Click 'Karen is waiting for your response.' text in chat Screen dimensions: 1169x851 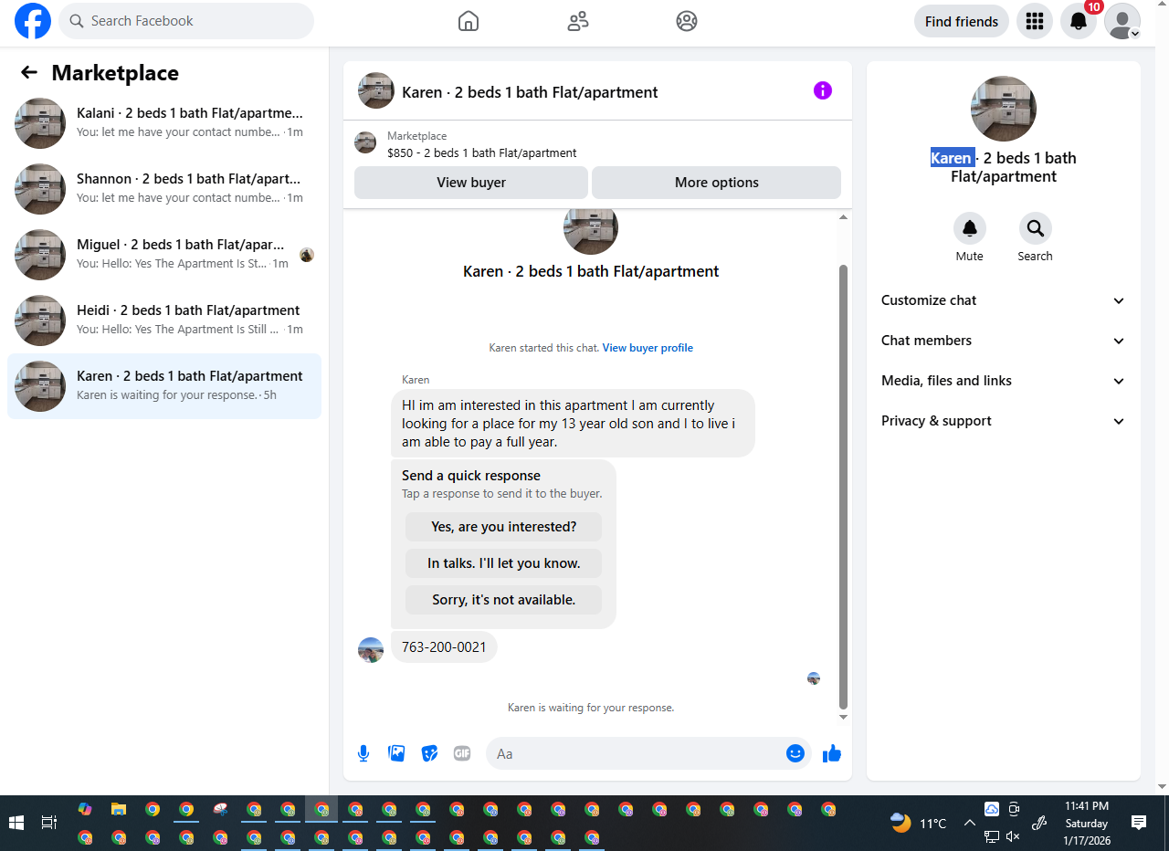point(591,708)
